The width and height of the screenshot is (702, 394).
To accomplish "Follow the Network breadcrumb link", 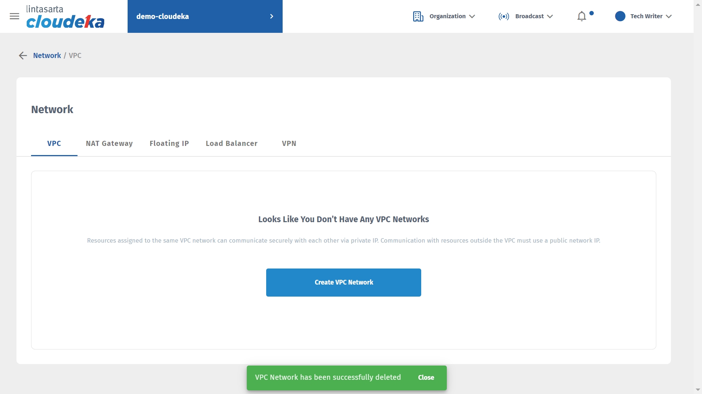I will click(x=47, y=55).
